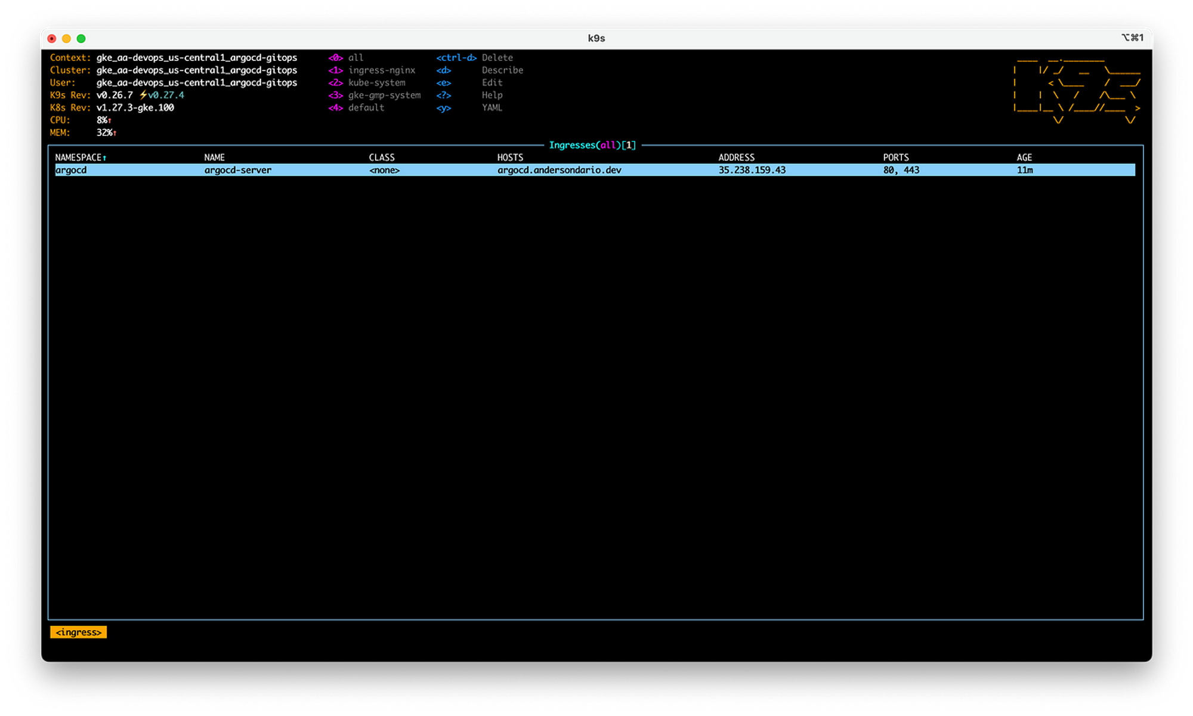Image resolution: width=1193 pixels, height=716 pixels.
Task: Click the <ingress> breadcrumb at bottom
Action: tap(78, 632)
